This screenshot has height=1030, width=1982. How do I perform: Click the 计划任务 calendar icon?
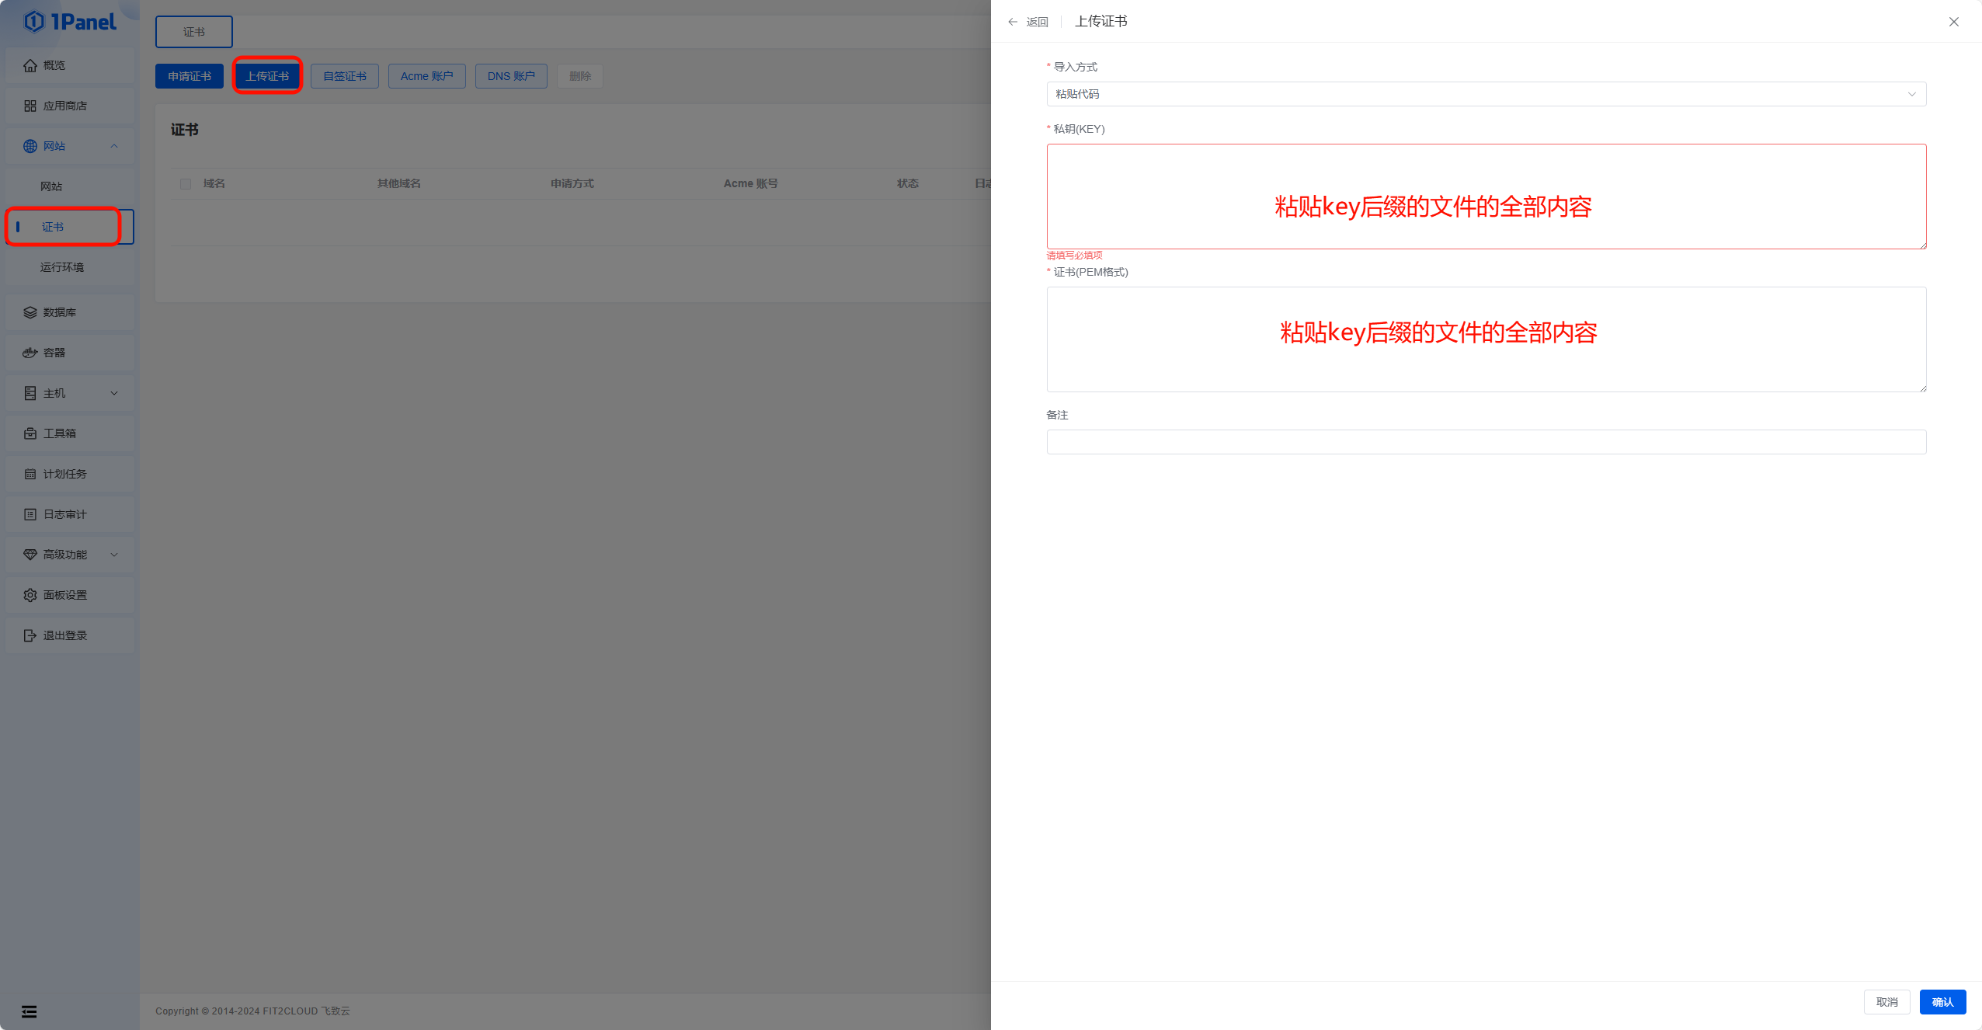point(30,474)
